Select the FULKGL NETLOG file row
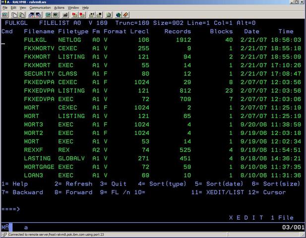Image resolution: width=306 pixels, height=238 pixels. pos(153,40)
